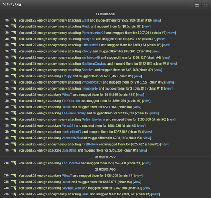
Task: Open MattyZoo profile link
Action: coord(88,39)
